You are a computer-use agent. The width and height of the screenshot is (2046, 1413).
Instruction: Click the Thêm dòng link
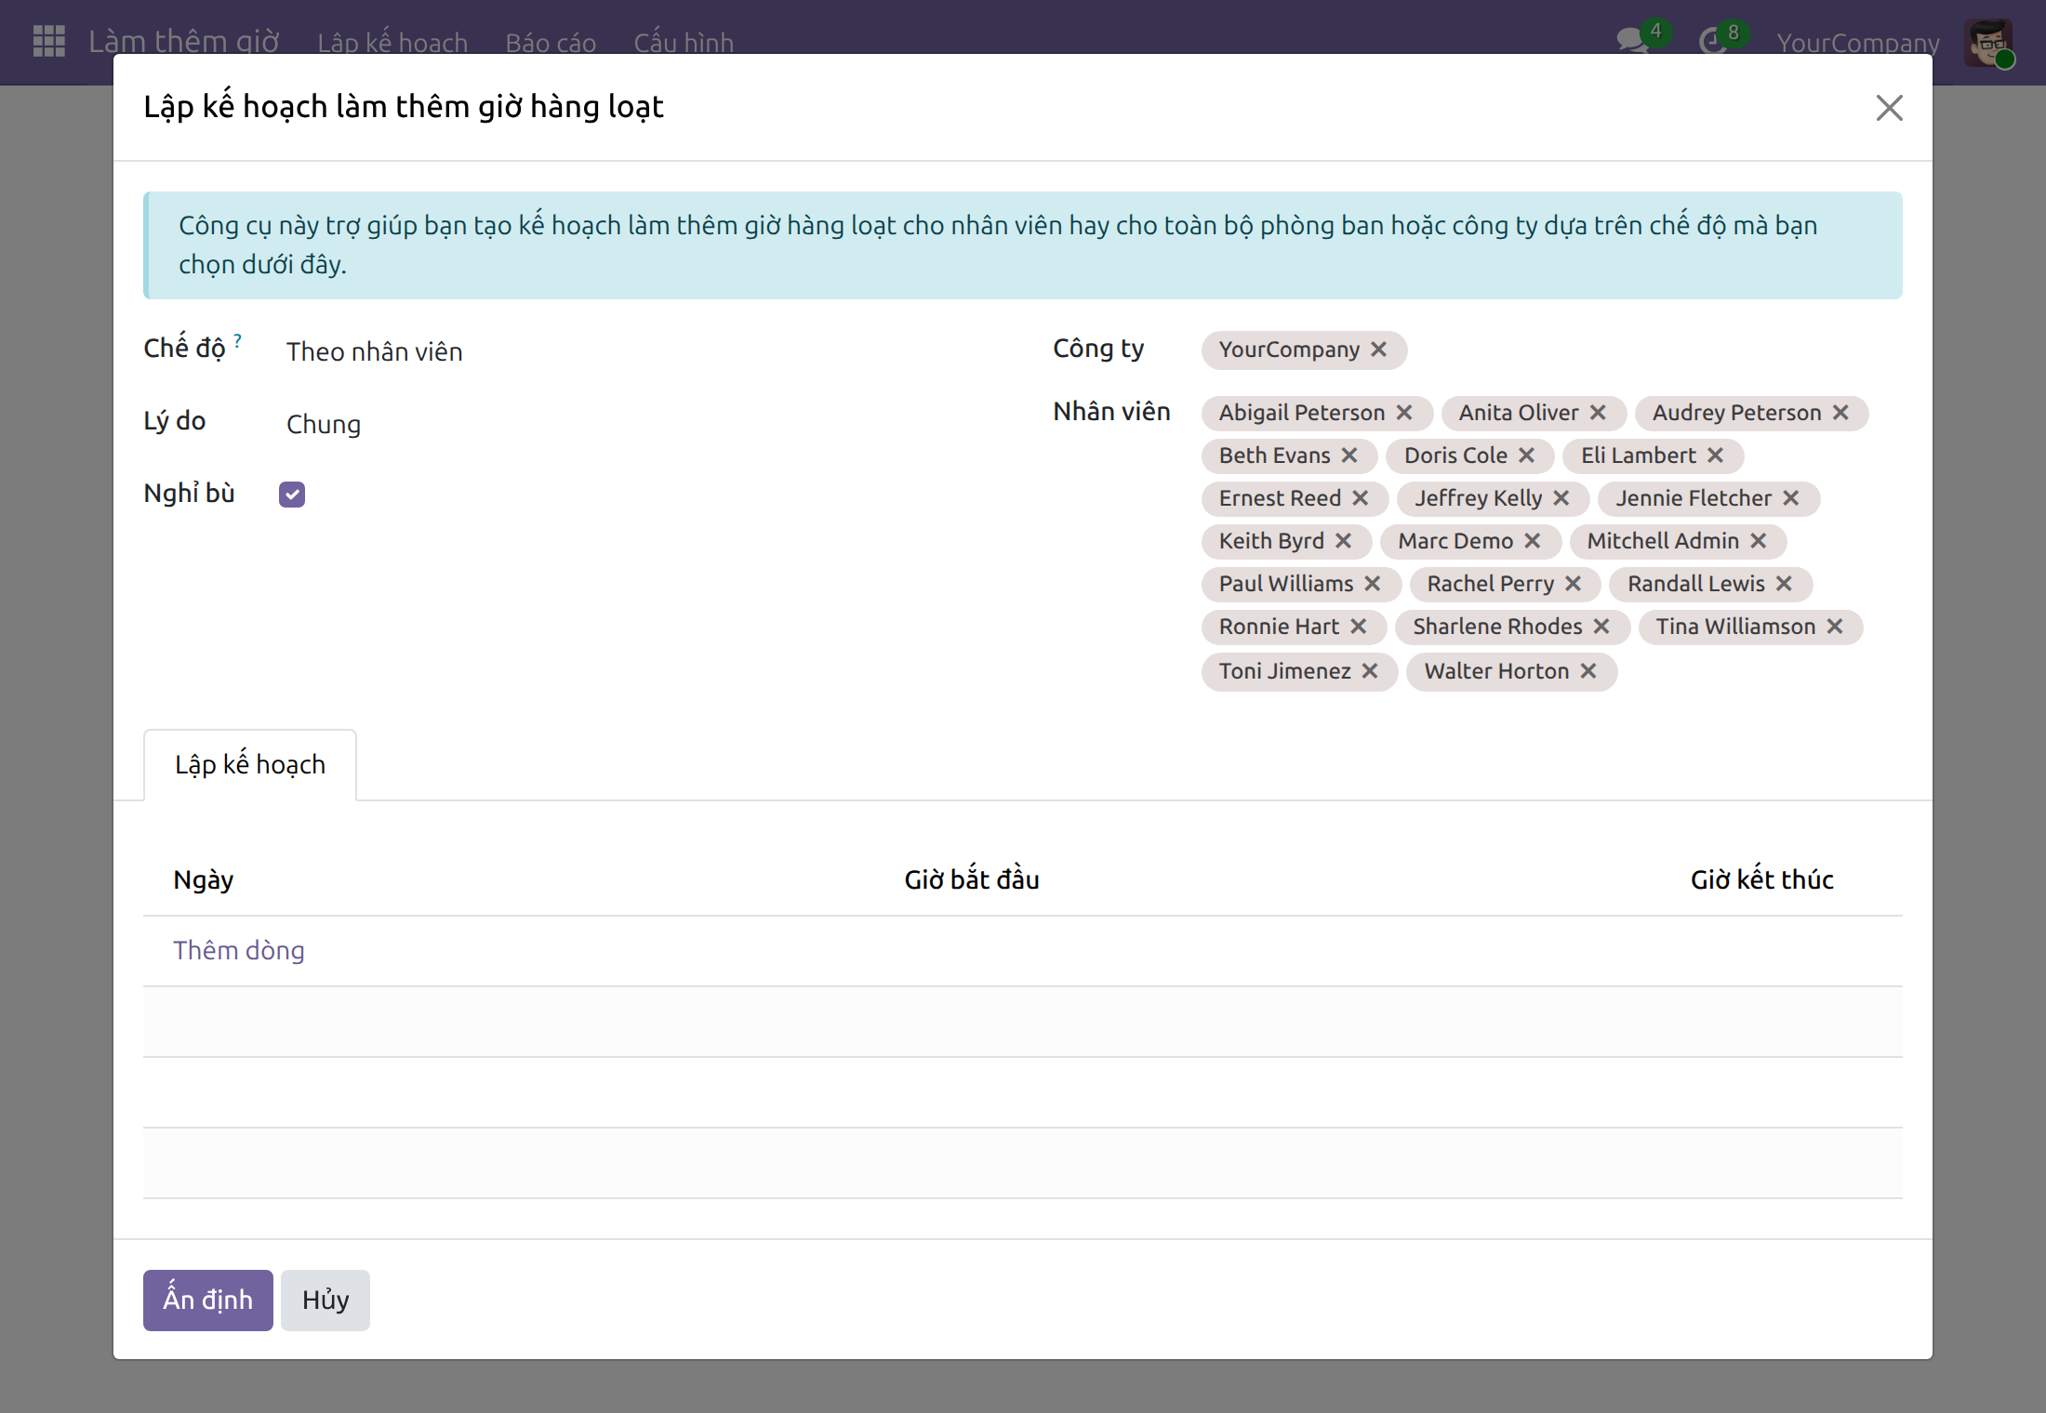tap(239, 950)
